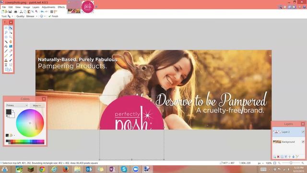Expand the open images list arrow

[x=96, y=7]
